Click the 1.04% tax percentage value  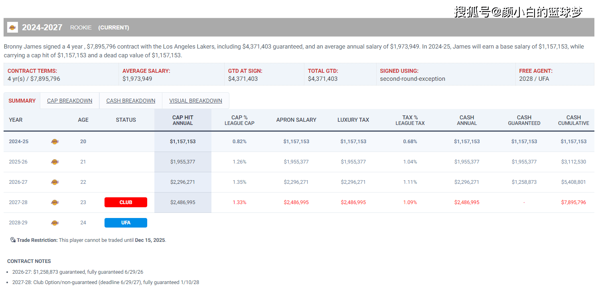pos(410,162)
